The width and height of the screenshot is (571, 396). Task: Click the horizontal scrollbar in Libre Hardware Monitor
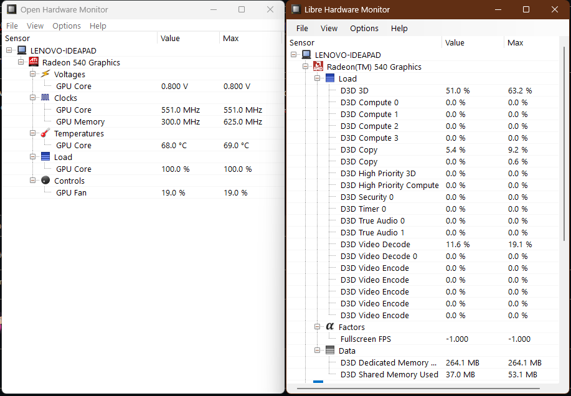pyautogui.click(x=318, y=382)
